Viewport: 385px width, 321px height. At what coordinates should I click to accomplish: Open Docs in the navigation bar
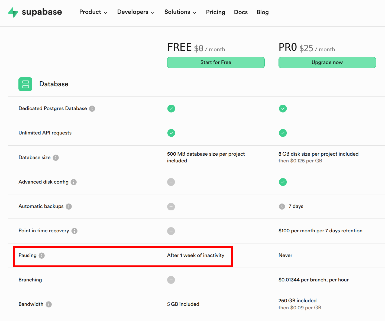click(x=241, y=12)
